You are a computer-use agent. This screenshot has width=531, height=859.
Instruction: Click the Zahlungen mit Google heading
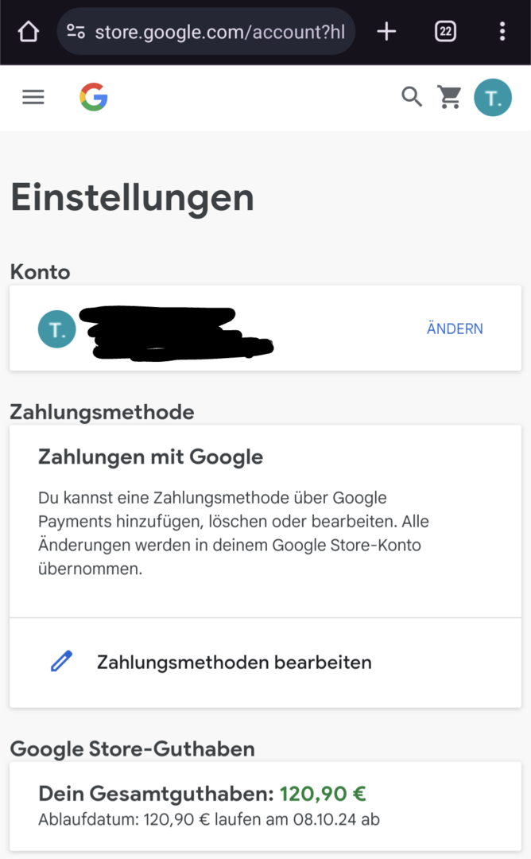pos(150,457)
